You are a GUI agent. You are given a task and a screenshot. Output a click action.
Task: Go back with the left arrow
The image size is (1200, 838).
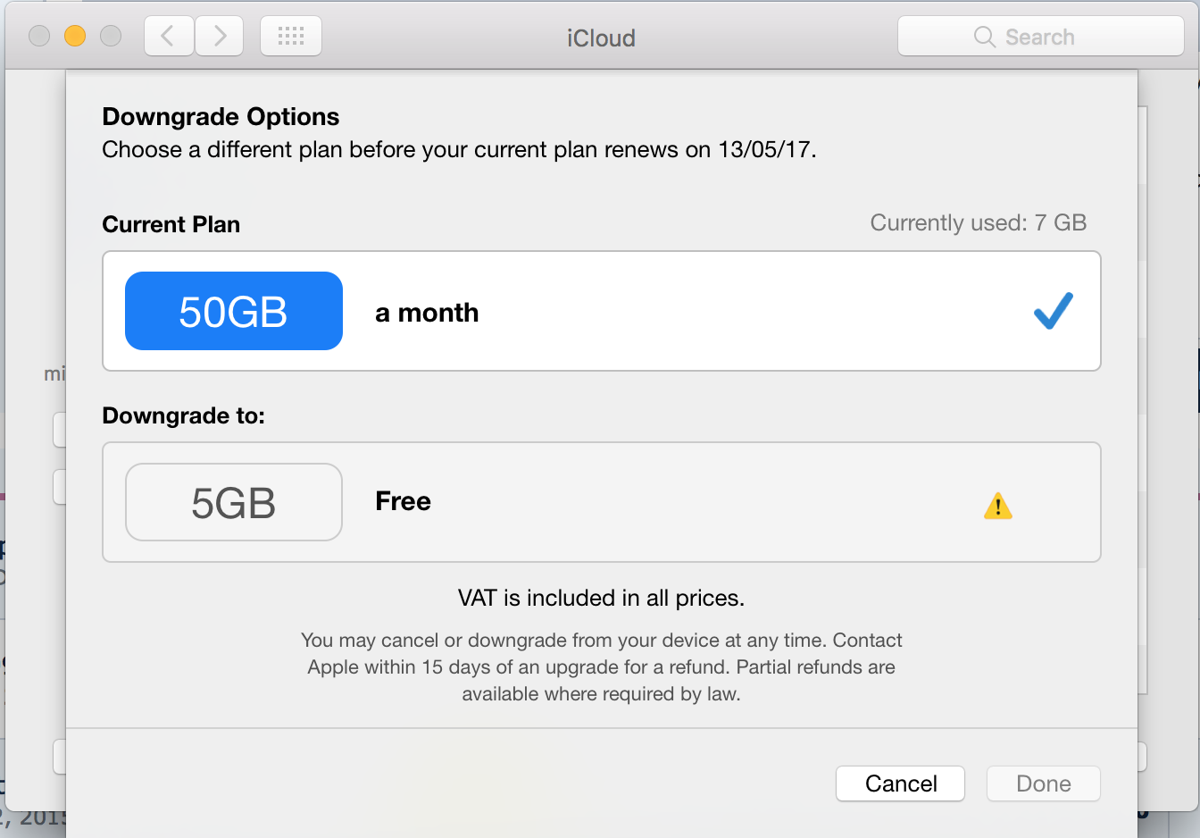169,37
